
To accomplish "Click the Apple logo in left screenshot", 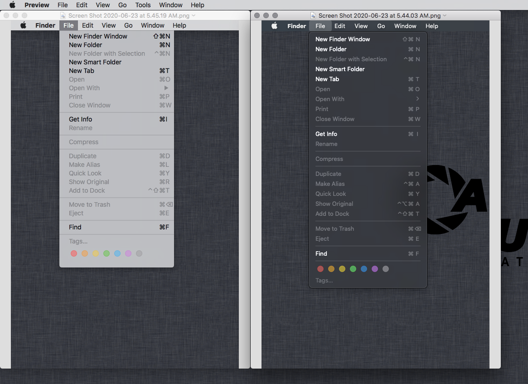I will click(x=23, y=25).
